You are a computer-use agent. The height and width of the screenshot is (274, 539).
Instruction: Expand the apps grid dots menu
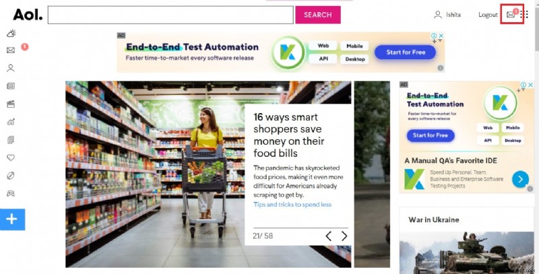(525, 14)
